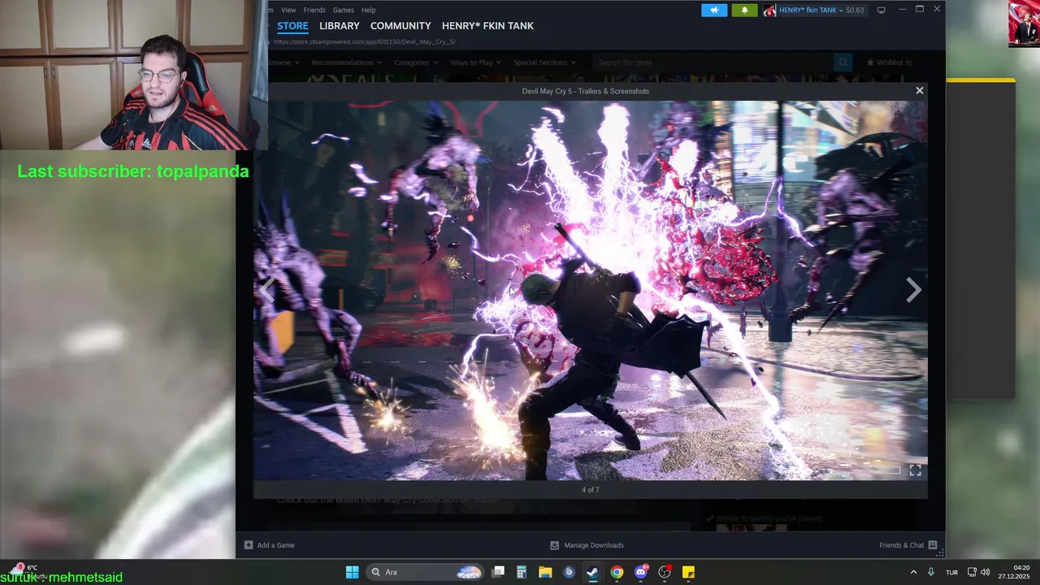Viewport: 1040px width, 585px height.
Task: Click the Steam announcements megaphone button
Action: pyautogui.click(x=714, y=10)
